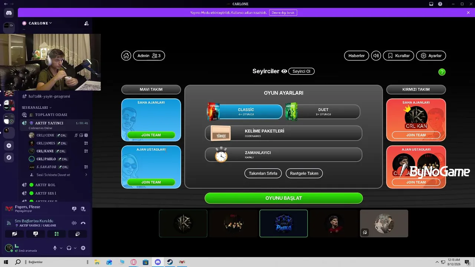475x267 pixels.
Task: Open the KELİME PAKETLERİ word pack selector
Action: 284,133
